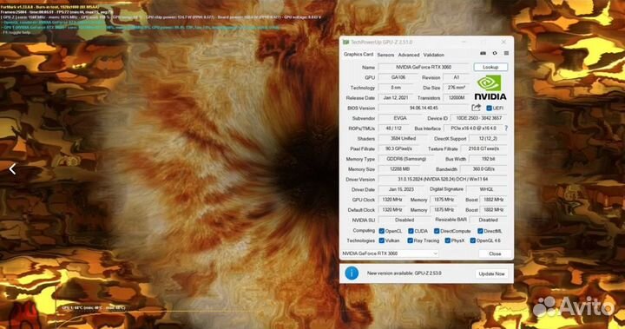
Task: Switch to the Validation tab
Action: (434, 55)
